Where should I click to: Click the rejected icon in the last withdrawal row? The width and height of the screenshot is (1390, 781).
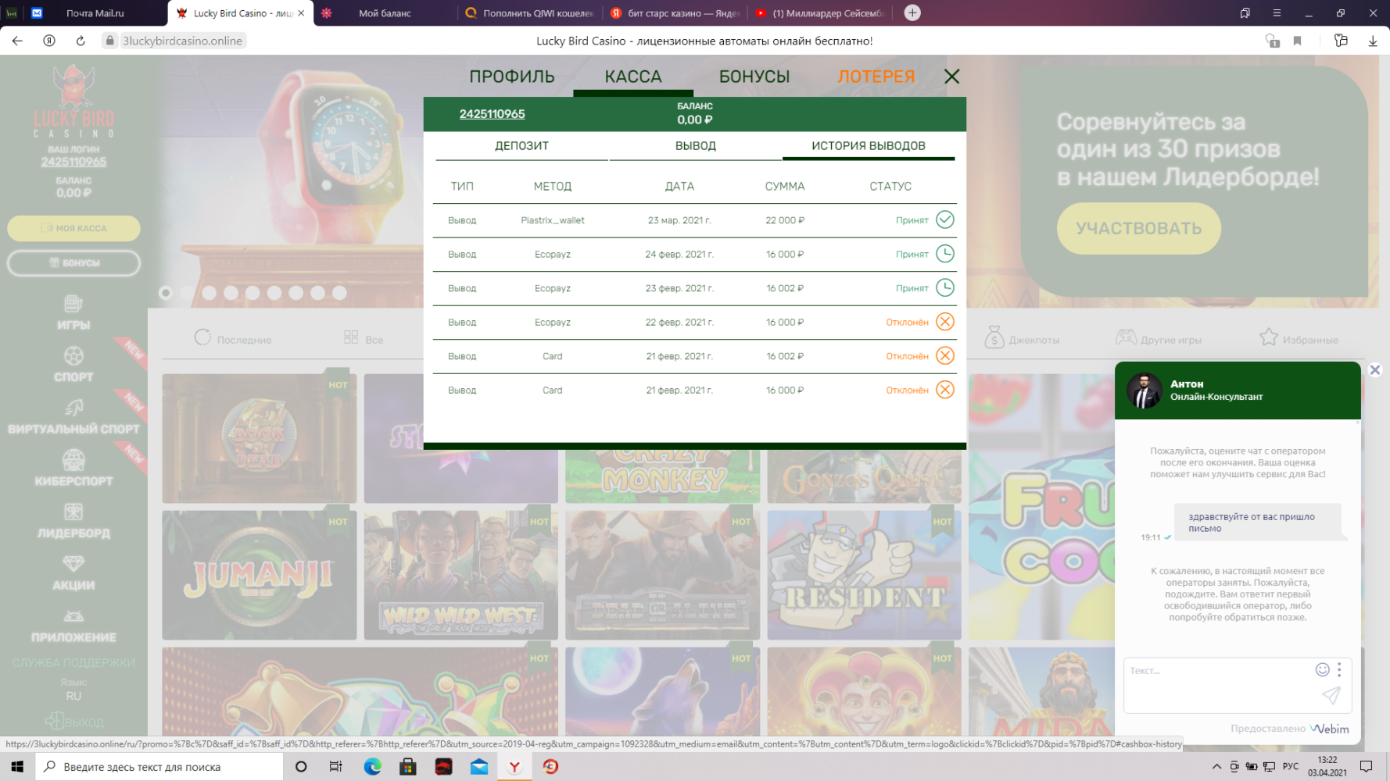(x=945, y=390)
